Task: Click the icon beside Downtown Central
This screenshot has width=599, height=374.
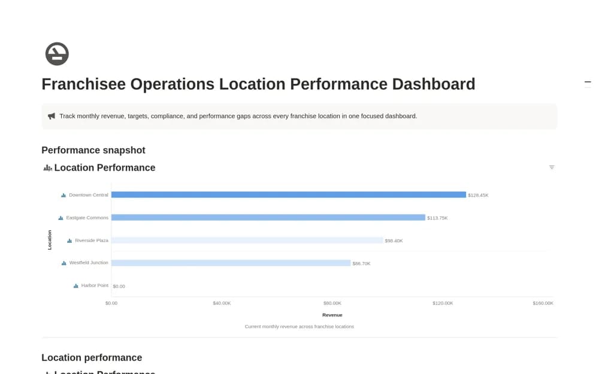Action: (64, 195)
